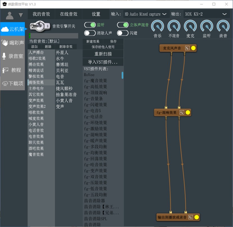
Task: Open the 喝彩声 applause sidebar item
Action: click(13, 43)
